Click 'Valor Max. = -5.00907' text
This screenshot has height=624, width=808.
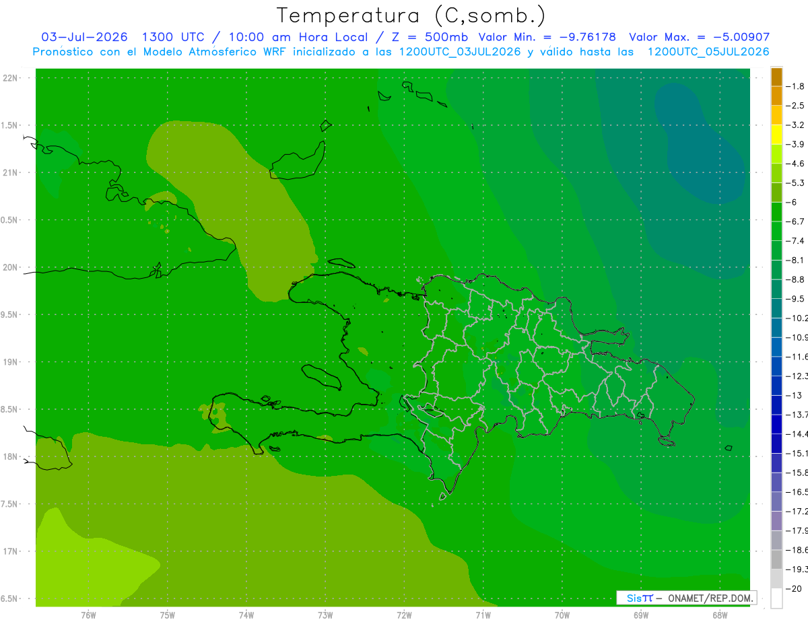[x=699, y=37]
